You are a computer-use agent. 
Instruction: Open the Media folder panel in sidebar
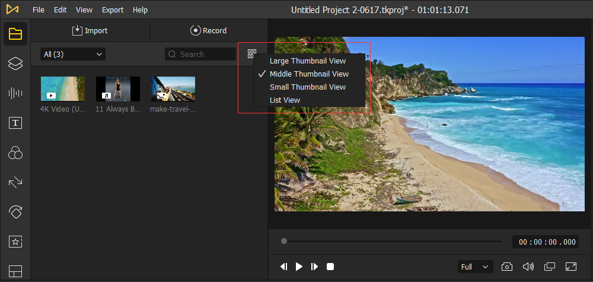coord(15,34)
